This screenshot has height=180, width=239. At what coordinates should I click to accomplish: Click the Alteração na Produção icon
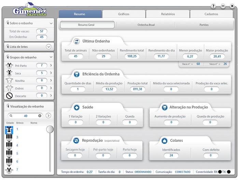165,107
